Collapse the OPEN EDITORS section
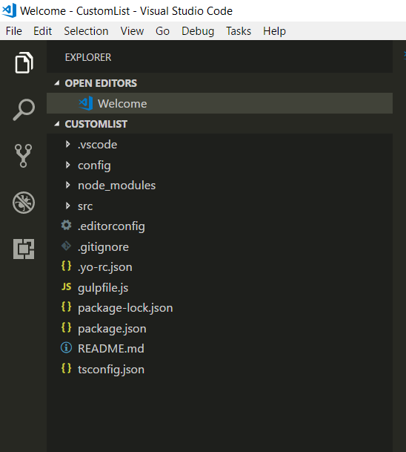 coord(57,83)
